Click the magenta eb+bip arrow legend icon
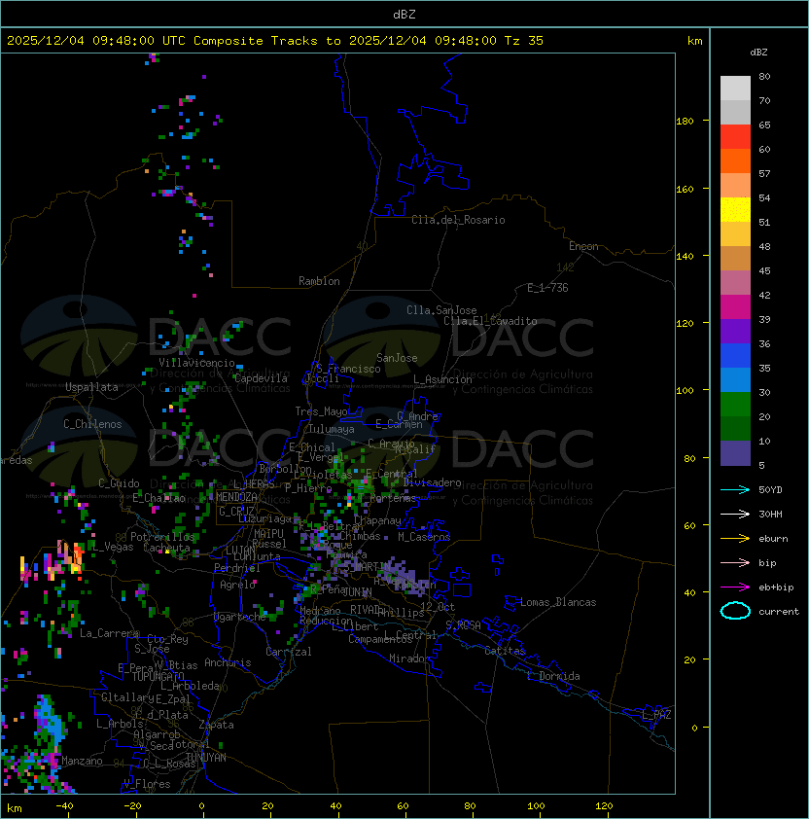Image resolution: width=809 pixels, height=819 pixels. point(735,588)
